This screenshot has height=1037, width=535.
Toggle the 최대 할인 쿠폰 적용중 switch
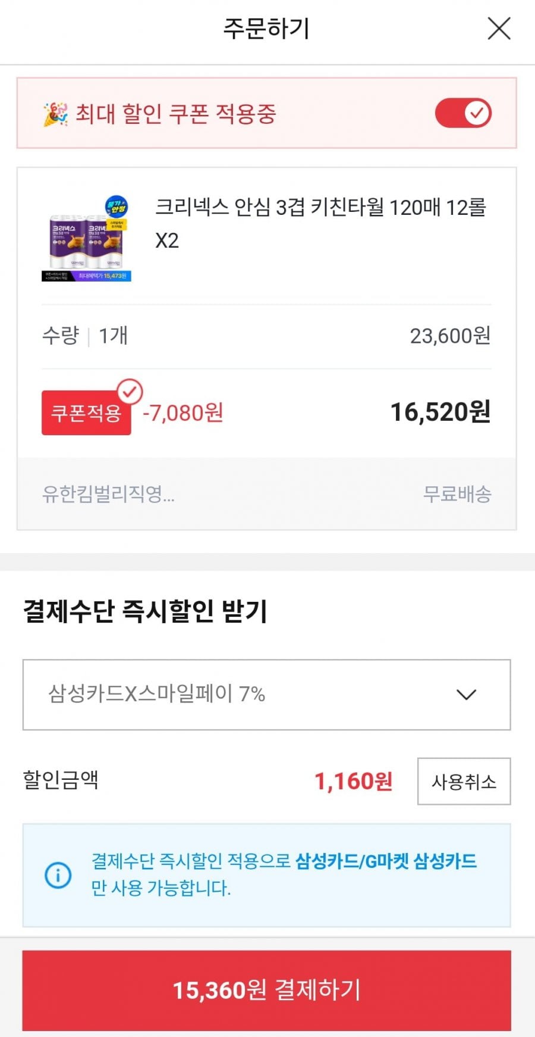pyautogui.click(x=463, y=113)
